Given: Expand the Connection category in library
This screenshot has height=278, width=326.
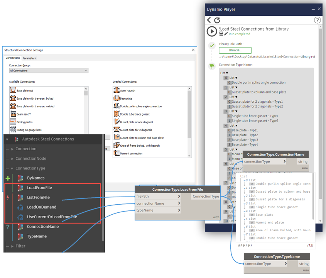Looking at the screenshot, I should (12, 149).
